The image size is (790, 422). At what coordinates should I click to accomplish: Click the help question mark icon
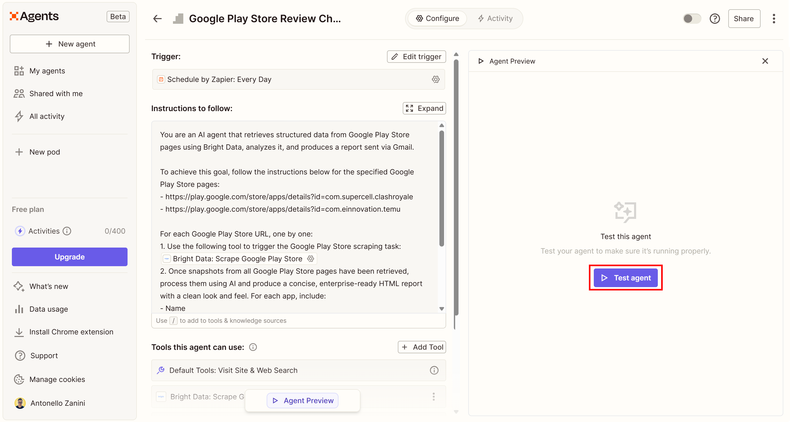coord(715,18)
